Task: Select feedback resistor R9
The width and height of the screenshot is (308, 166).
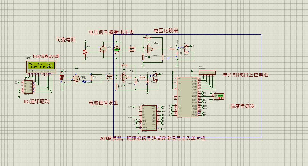Action: click(125, 66)
